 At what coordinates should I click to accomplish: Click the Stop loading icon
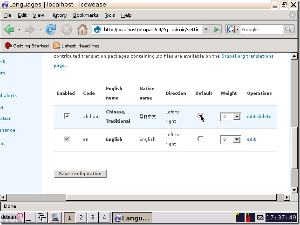67,30
